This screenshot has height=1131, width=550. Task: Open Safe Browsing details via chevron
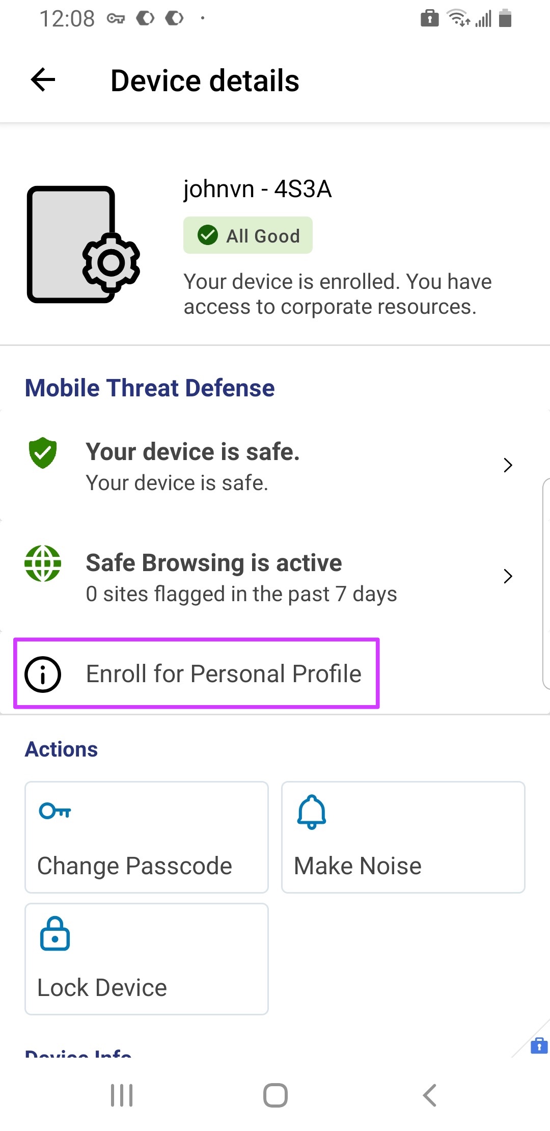[x=508, y=576]
